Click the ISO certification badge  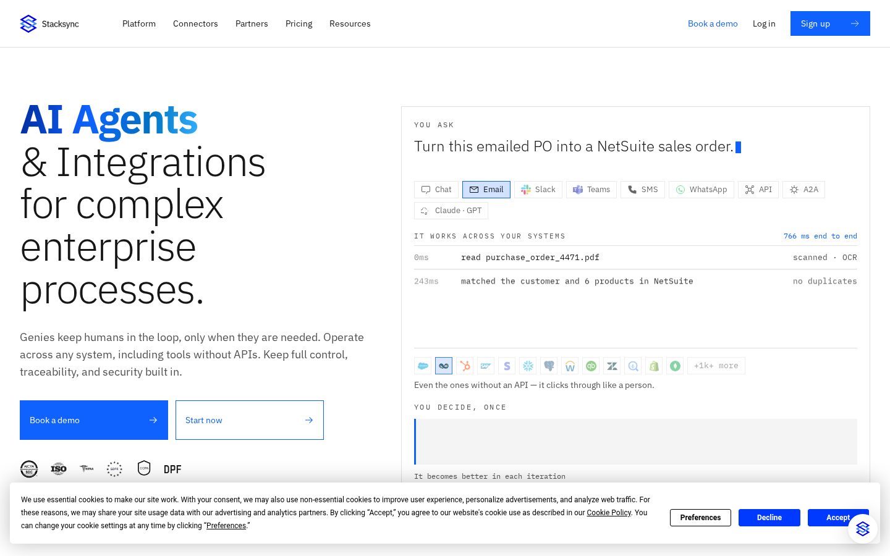coord(59,469)
